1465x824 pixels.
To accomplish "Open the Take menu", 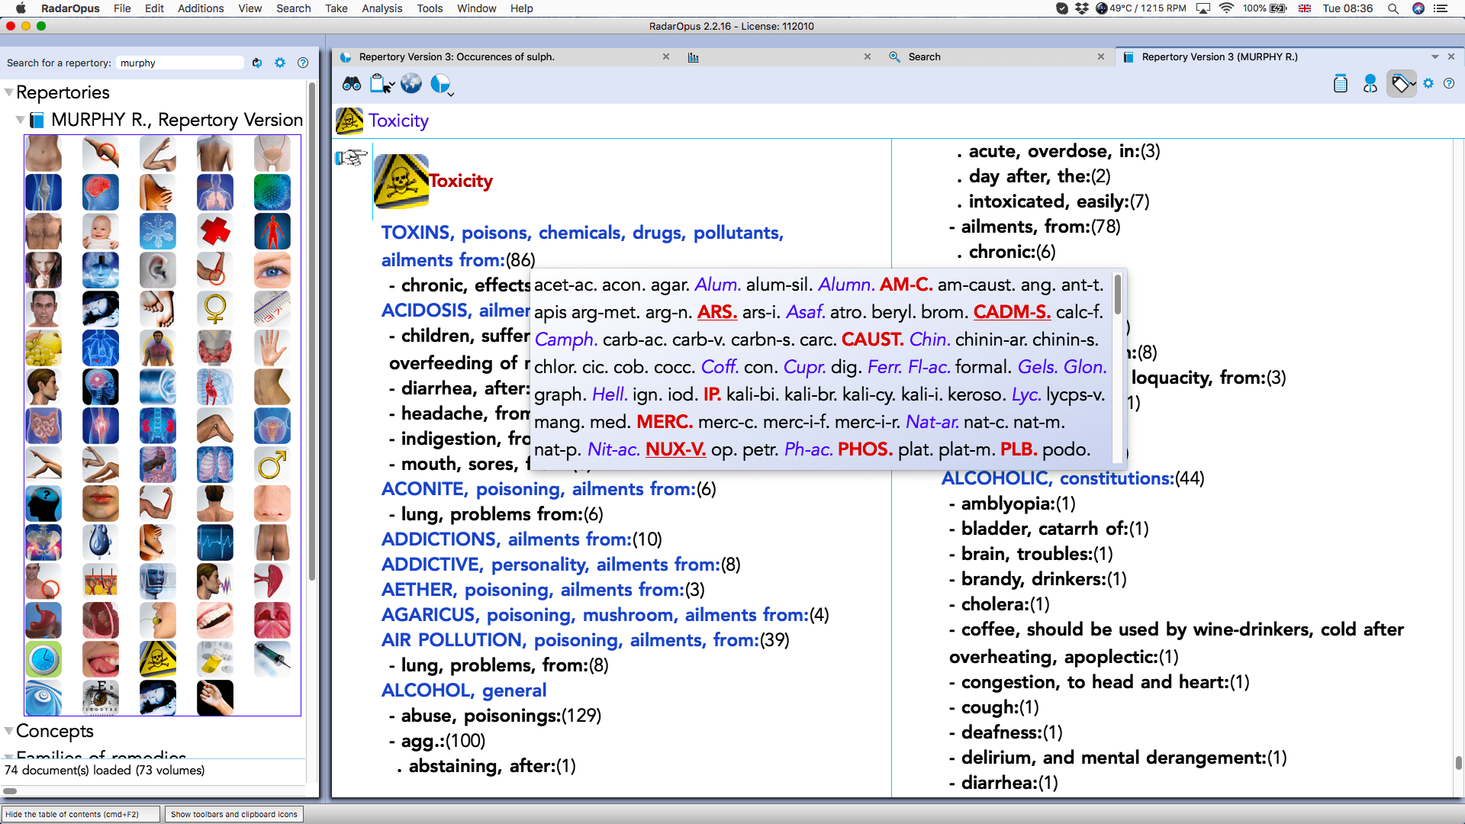I will pyautogui.click(x=336, y=8).
